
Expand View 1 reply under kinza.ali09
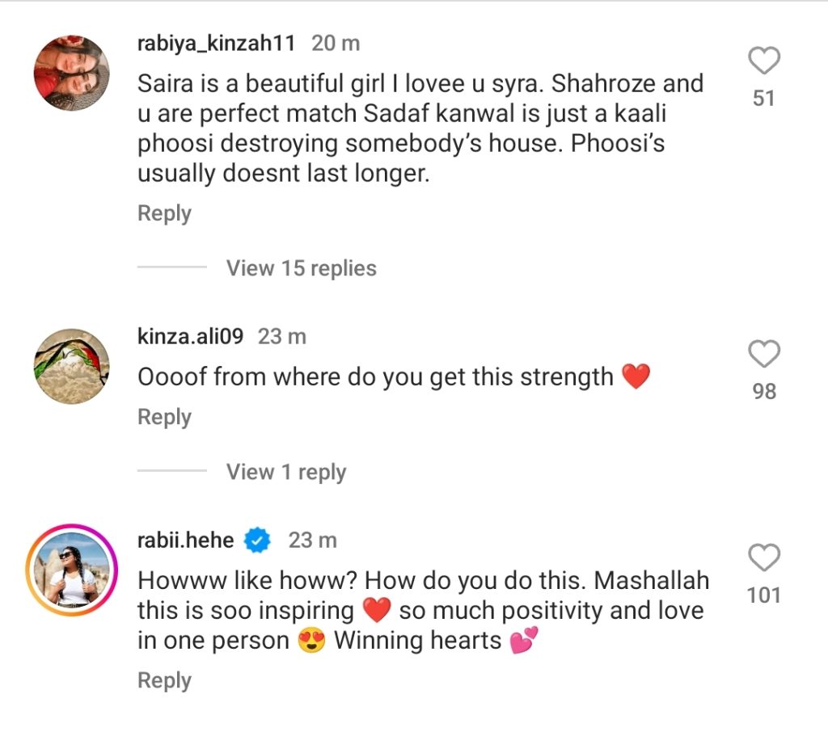pyautogui.click(x=285, y=472)
